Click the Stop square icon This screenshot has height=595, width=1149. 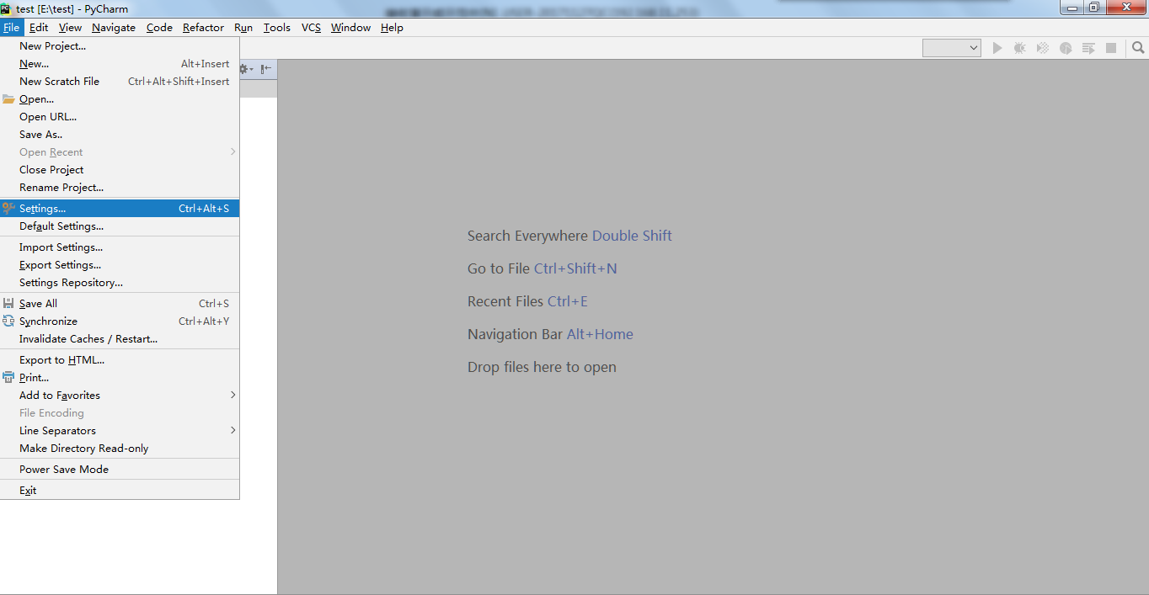tap(1111, 48)
